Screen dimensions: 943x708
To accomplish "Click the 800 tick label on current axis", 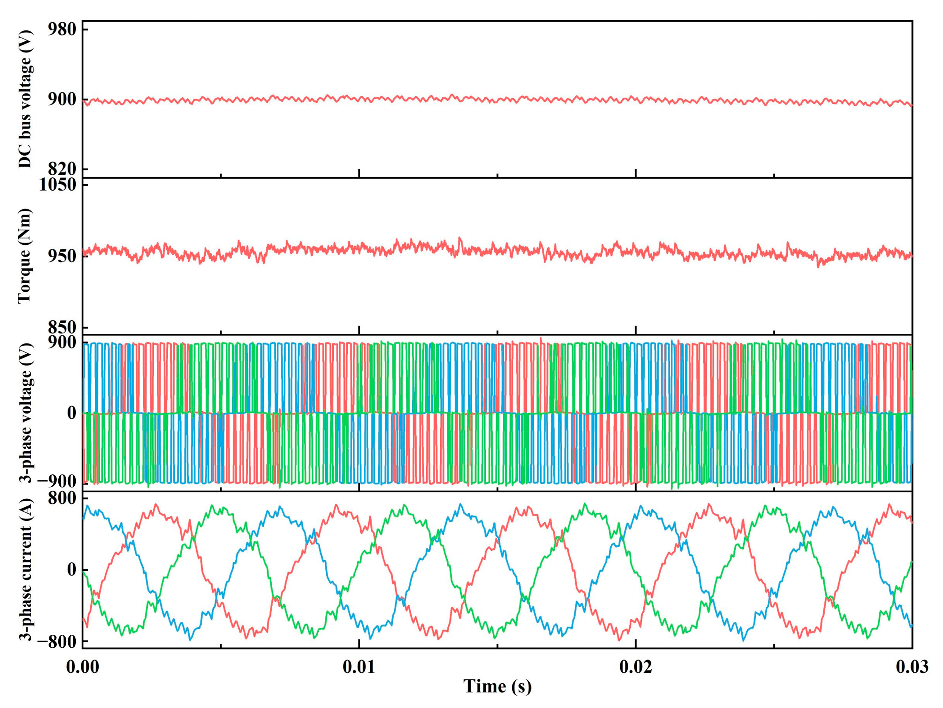I will 61,498.
